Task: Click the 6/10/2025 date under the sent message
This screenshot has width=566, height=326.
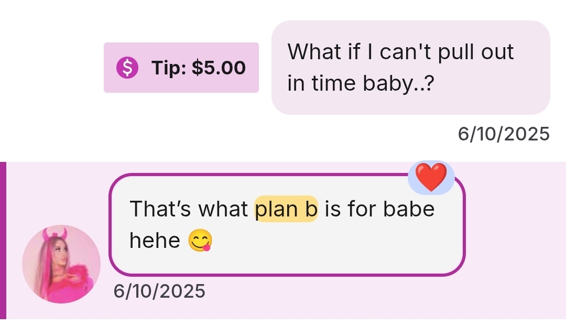Action: pos(504,134)
